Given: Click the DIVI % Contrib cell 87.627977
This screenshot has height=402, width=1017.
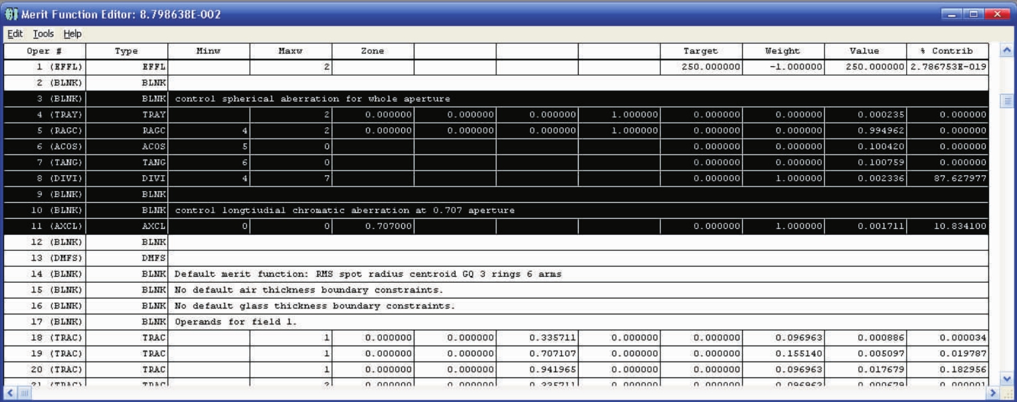Looking at the screenshot, I should (948, 178).
